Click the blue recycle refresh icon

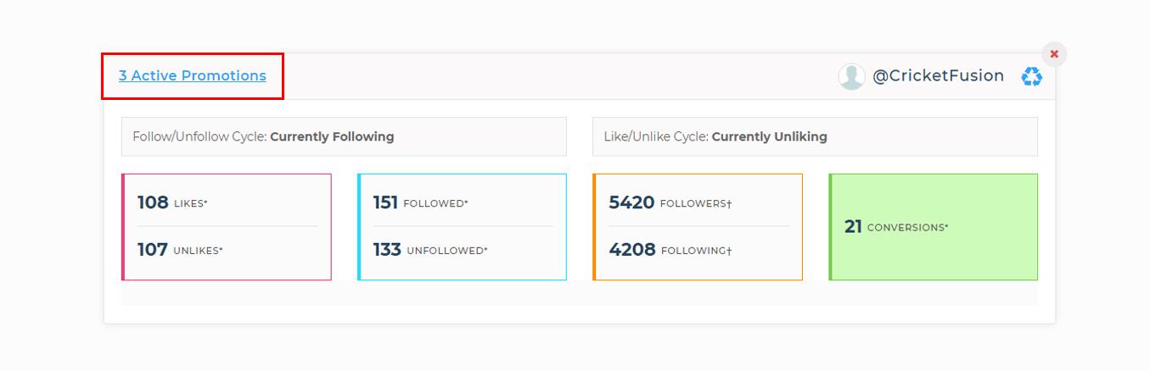point(1031,76)
